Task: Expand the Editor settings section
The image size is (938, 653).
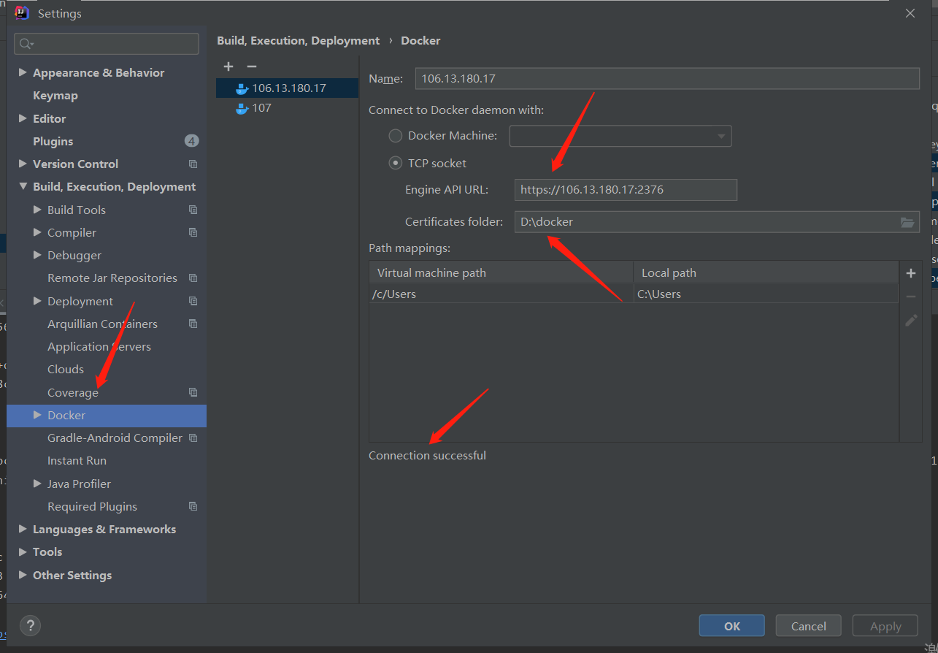Action: click(x=23, y=118)
